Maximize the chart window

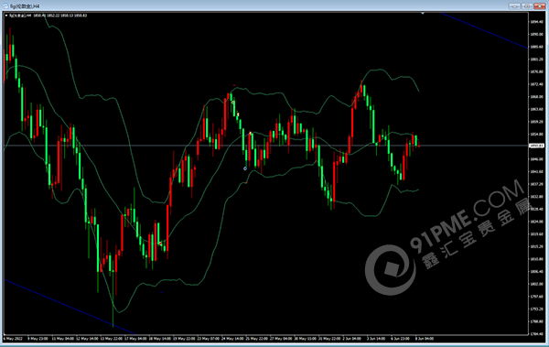527,6
